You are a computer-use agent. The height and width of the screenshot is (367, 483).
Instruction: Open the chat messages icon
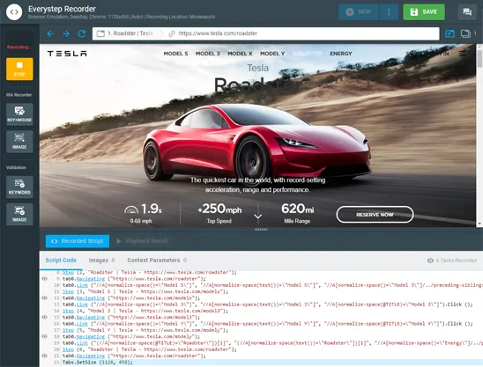click(467, 12)
